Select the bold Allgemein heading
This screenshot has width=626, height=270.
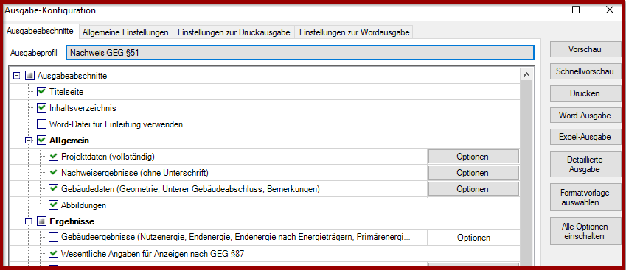tap(69, 141)
